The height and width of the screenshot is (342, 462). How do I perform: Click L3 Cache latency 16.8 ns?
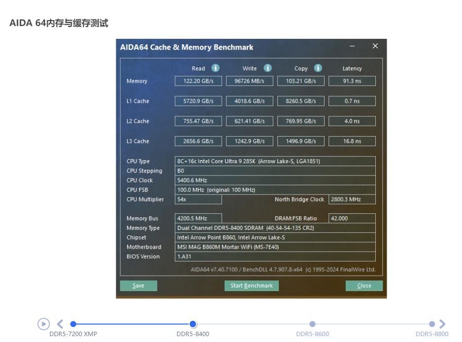click(352, 141)
